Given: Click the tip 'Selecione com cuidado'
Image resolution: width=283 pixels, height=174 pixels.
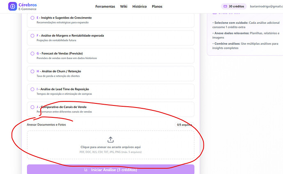Looking at the screenshot, I should 246,25.
